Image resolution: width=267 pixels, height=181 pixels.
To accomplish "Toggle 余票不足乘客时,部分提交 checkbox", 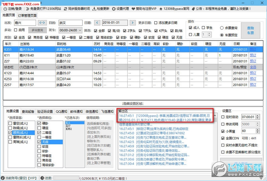I will click(223, 152).
